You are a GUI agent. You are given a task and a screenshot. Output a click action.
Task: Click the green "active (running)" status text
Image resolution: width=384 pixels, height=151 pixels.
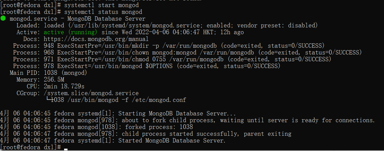tap(70, 32)
